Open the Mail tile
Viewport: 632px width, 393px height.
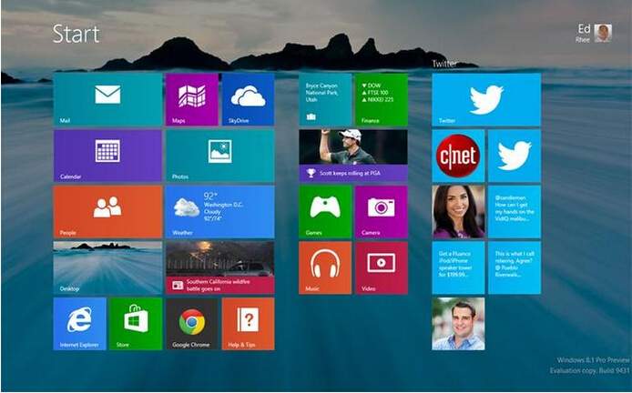click(107, 98)
